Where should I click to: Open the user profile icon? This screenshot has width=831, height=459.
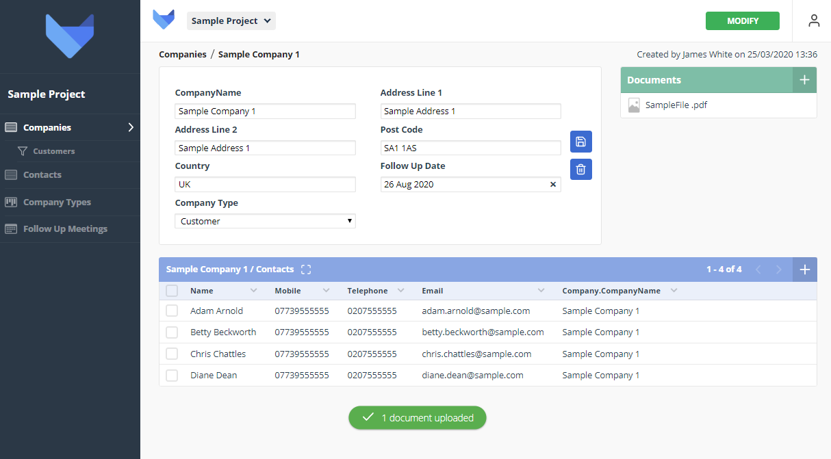[813, 21]
